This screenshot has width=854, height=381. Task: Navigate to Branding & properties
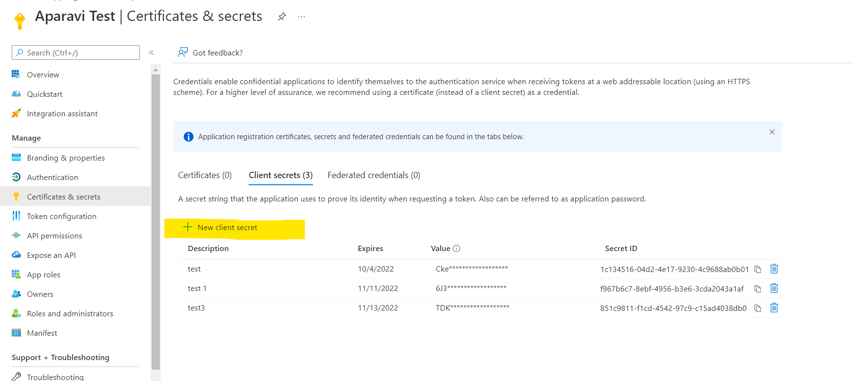[66, 158]
